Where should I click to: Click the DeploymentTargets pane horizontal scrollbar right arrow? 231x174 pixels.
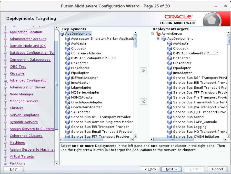point(225,139)
